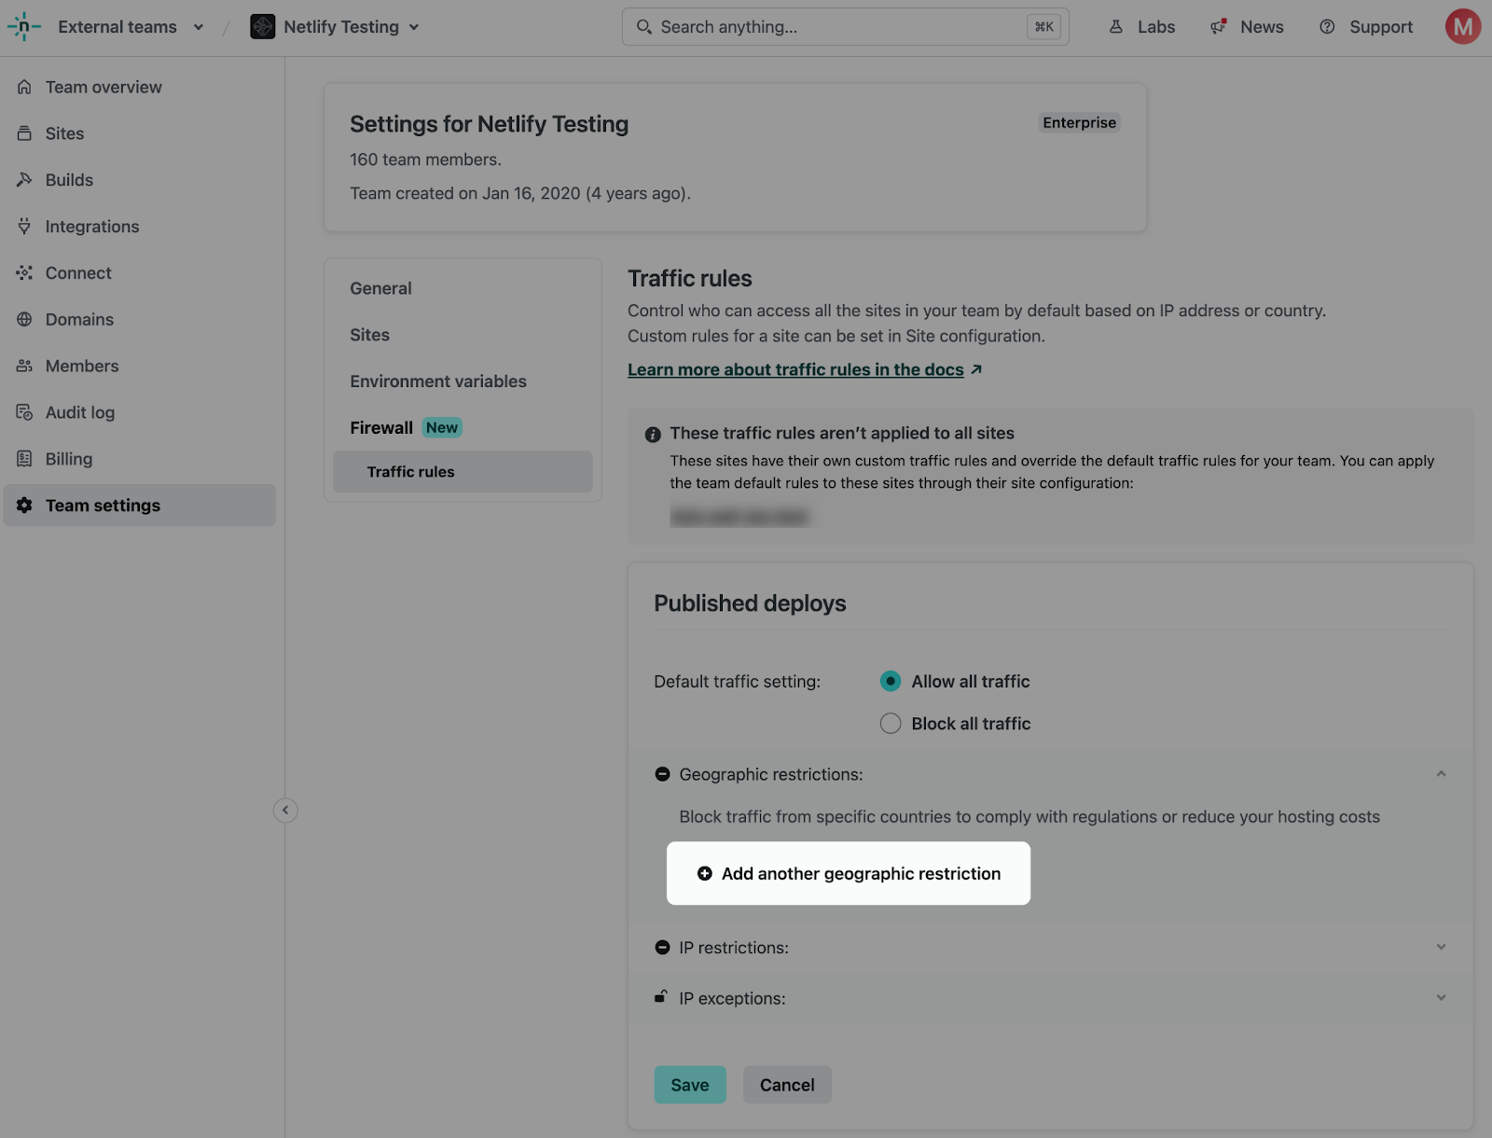1492x1138 pixels.
Task: Click the Sites icon in left sidebar
Action: [24, 133]
